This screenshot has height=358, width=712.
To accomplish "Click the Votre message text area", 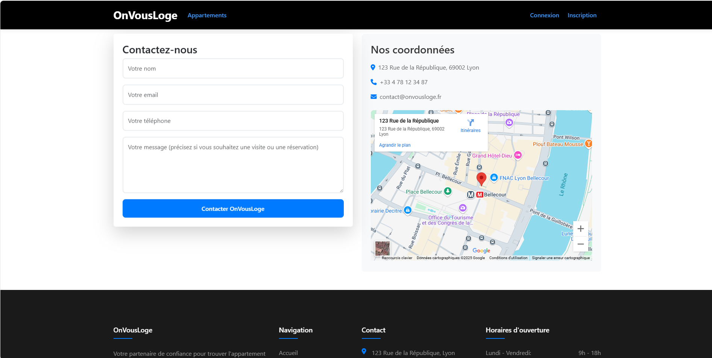I will click(x=233, y=165).
